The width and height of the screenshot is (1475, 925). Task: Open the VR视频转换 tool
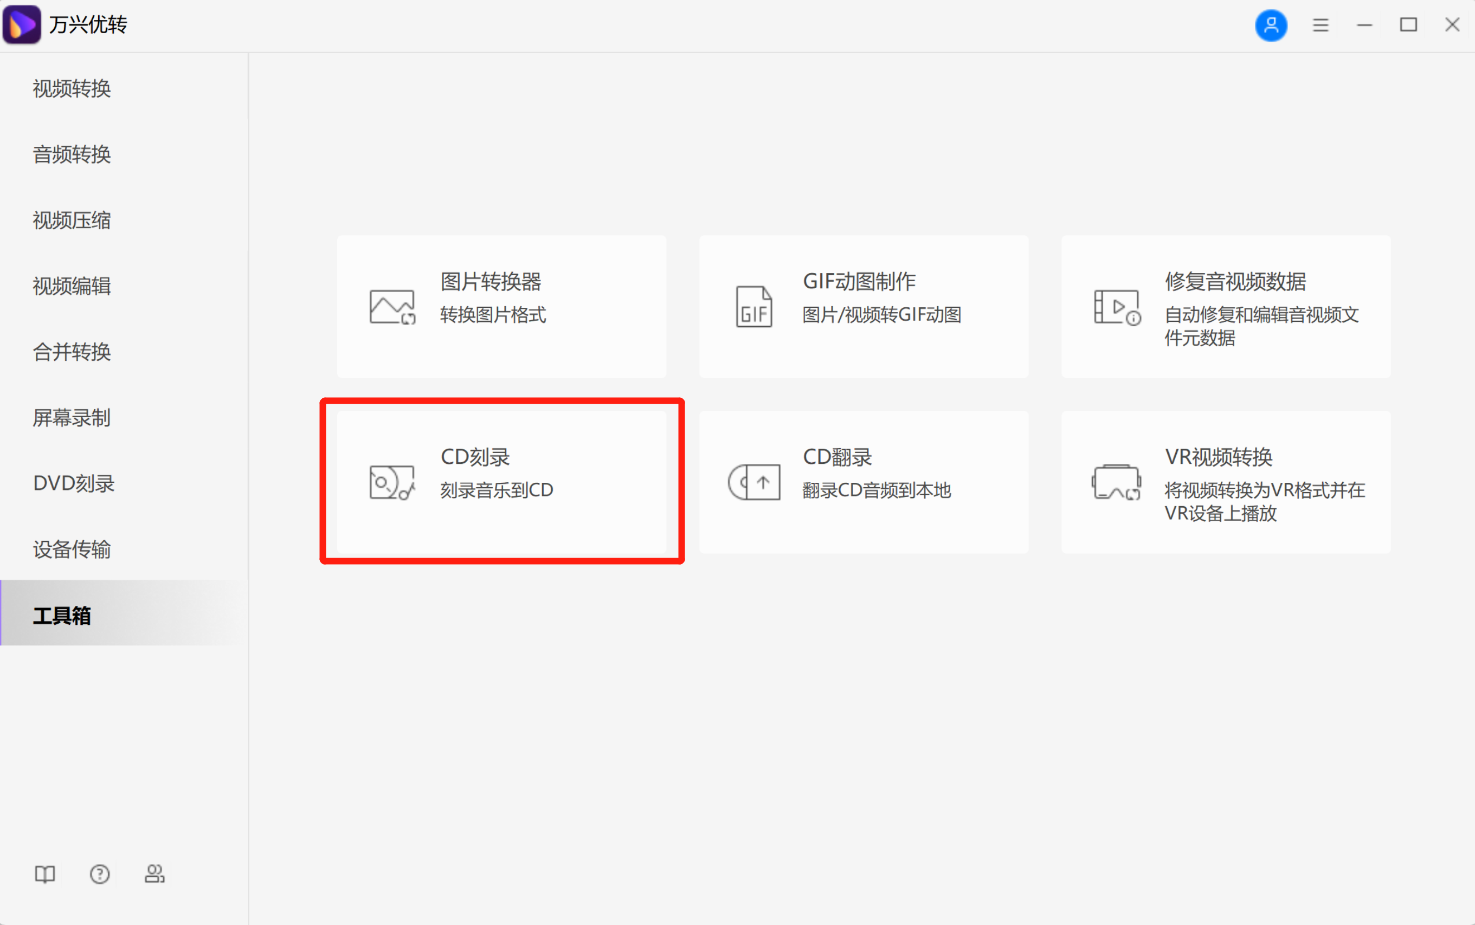1225,482
